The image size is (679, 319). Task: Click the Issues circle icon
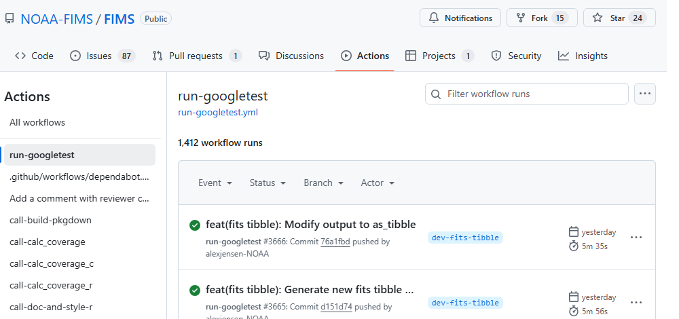[x=75, y=56]
